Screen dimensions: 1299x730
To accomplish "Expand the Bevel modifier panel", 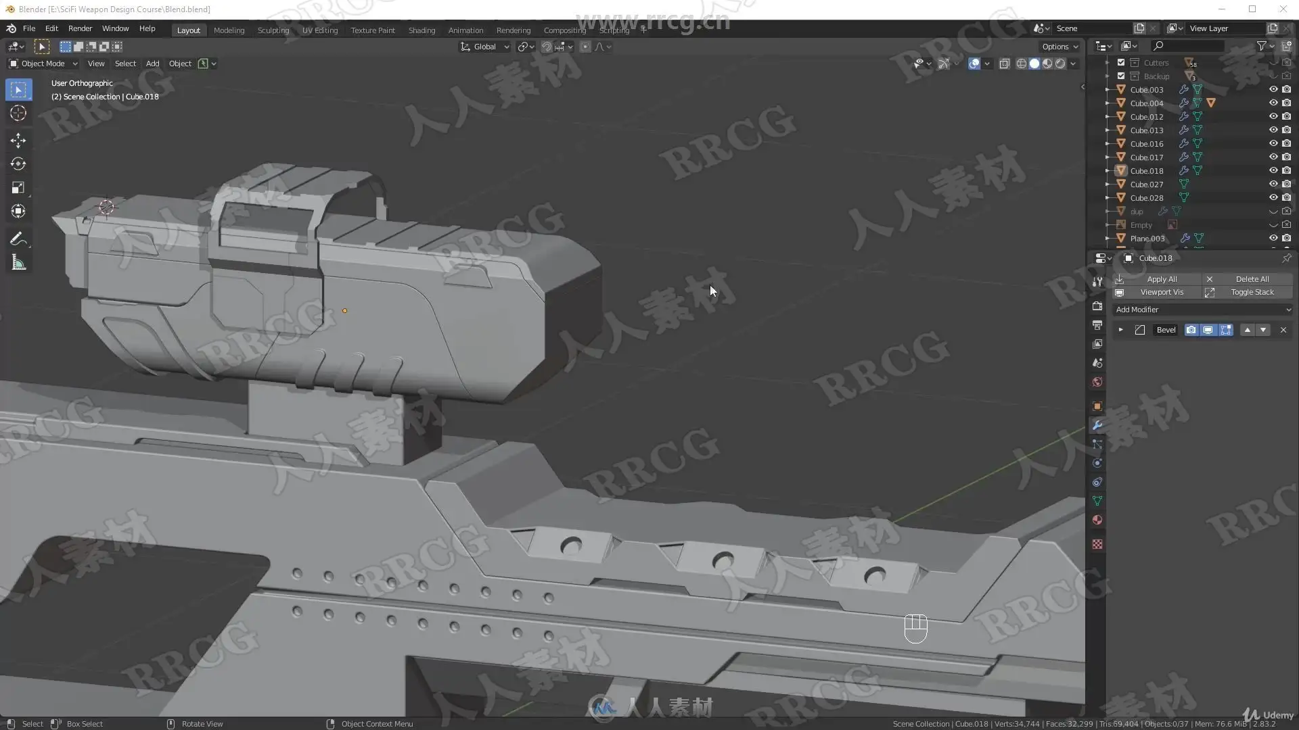I will tap(1121, 330).
